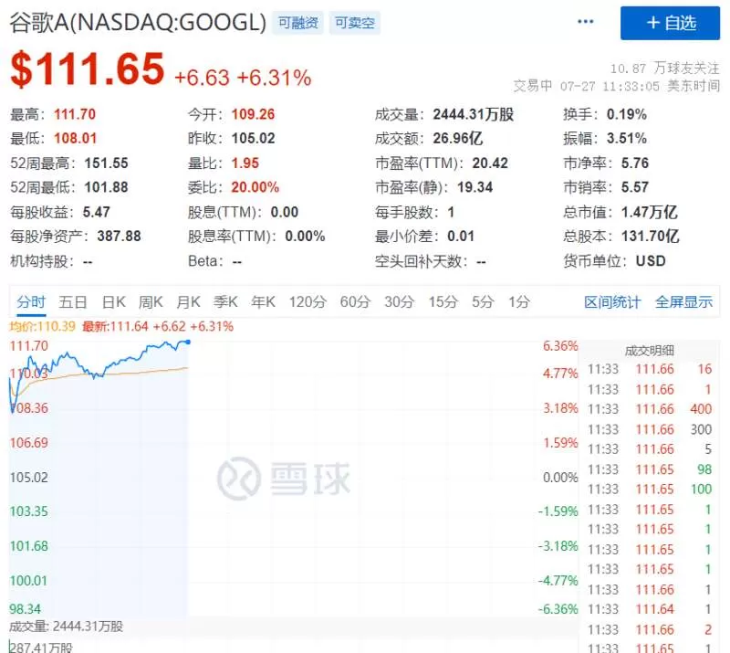Open the 1分 chart view

(x=518, y=302)
